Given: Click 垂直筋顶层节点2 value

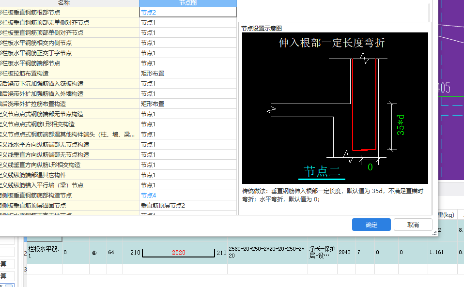Looking at the screenshot, I should click(x=187, y=205).
